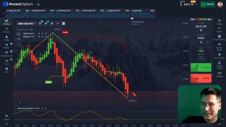The image size is (226, 127).
Task: Click the TOP UP button
Action: pyautogui.click(x=208, y=4)
